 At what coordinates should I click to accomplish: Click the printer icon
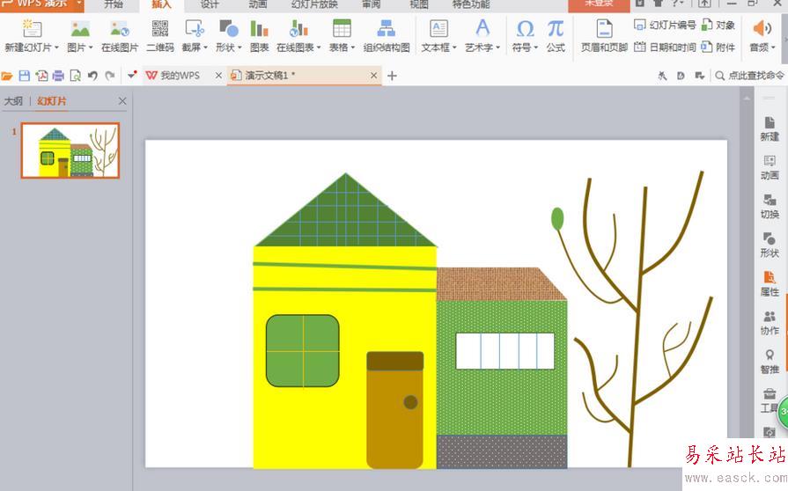[58, 76]
